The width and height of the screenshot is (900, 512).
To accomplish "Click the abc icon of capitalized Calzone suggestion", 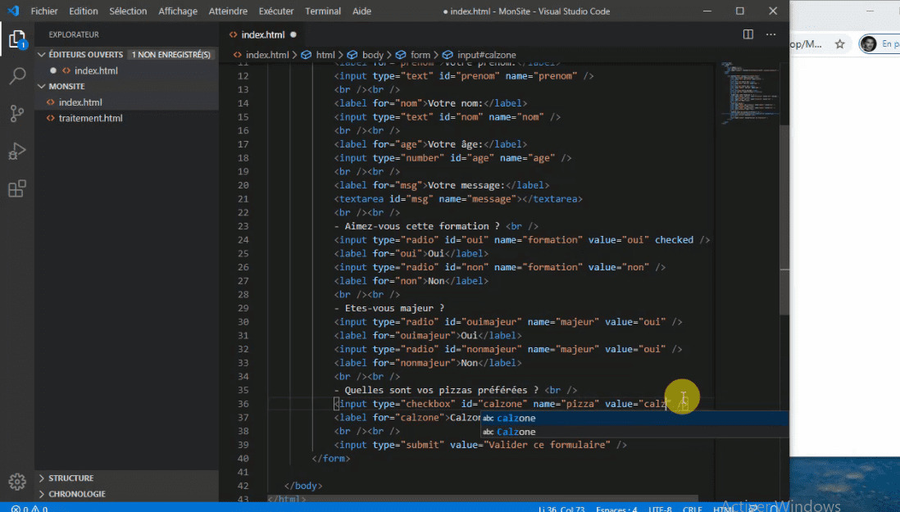I will [489, 432].
